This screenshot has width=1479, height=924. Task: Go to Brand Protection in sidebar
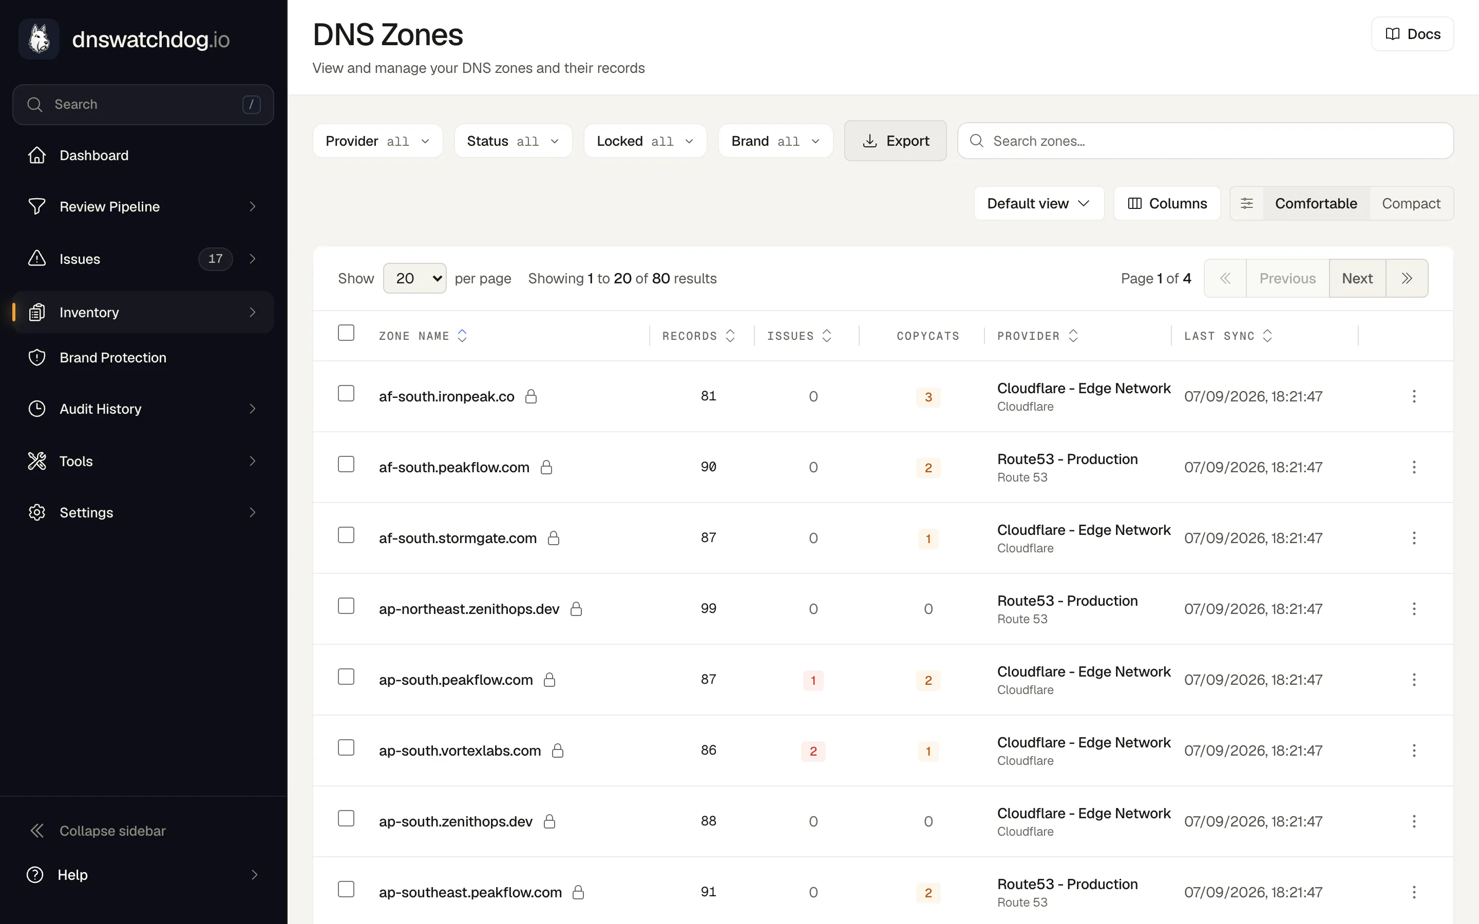143,357
